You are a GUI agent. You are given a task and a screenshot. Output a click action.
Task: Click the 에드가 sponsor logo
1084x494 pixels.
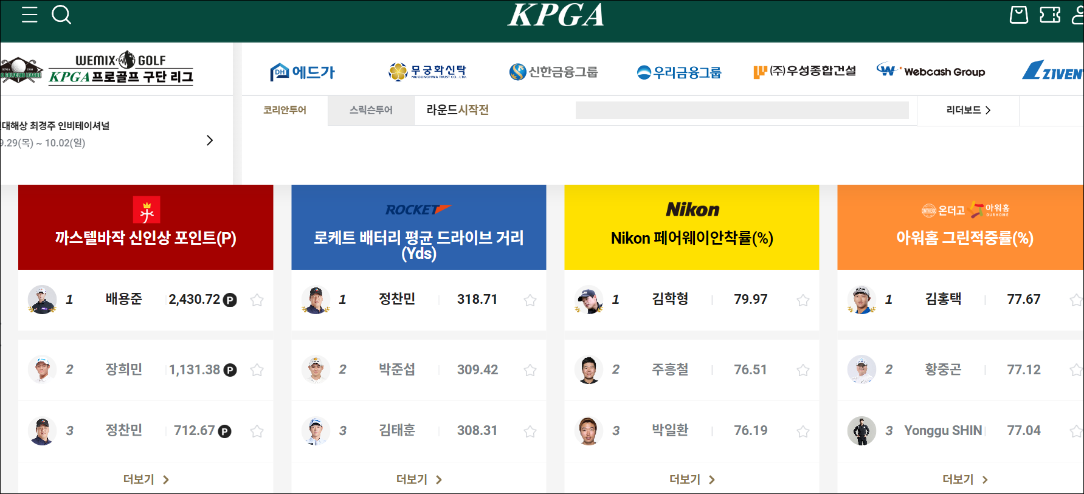(x=303, y=72)
